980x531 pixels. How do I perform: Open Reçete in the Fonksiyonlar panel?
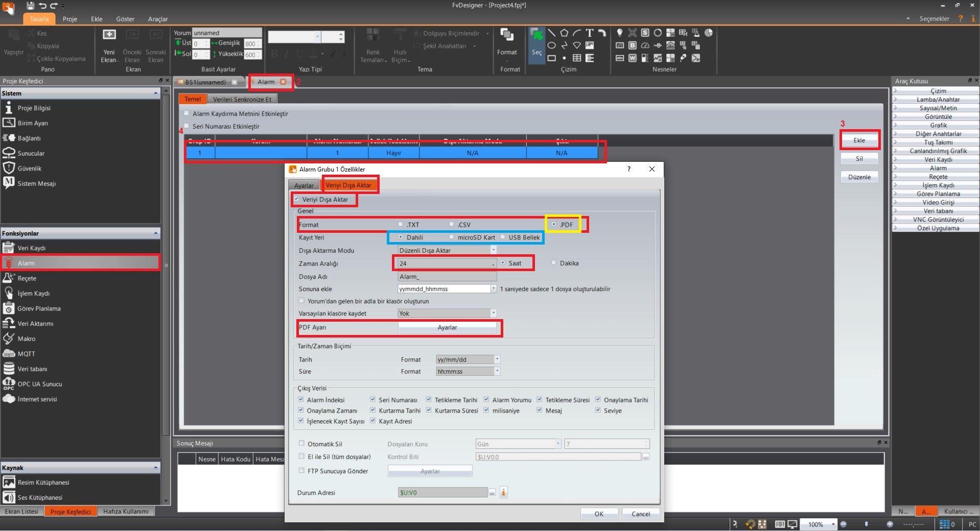[x=27, y=278]
